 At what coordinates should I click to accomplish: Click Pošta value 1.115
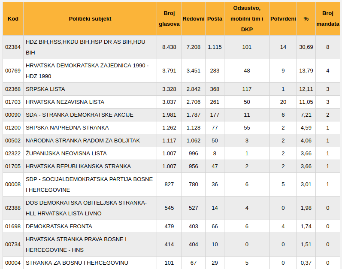click(215, 47)
